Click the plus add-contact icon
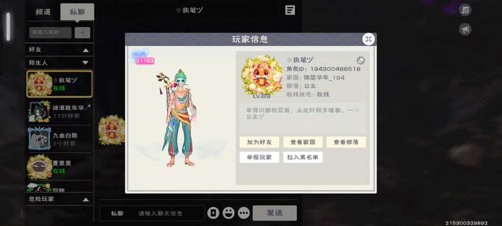The image size is (502, 226). click(82, 32)
